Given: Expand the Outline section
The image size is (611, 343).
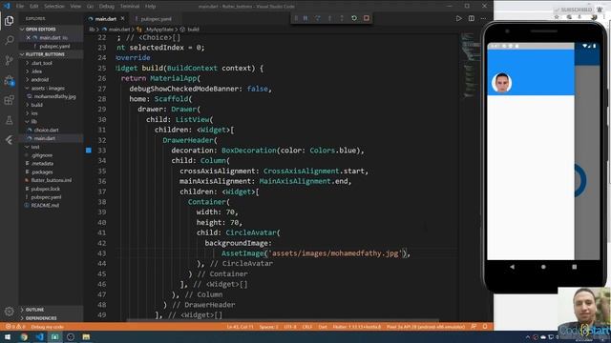Looking at the screenshot, I should click(x=51, y=310).
